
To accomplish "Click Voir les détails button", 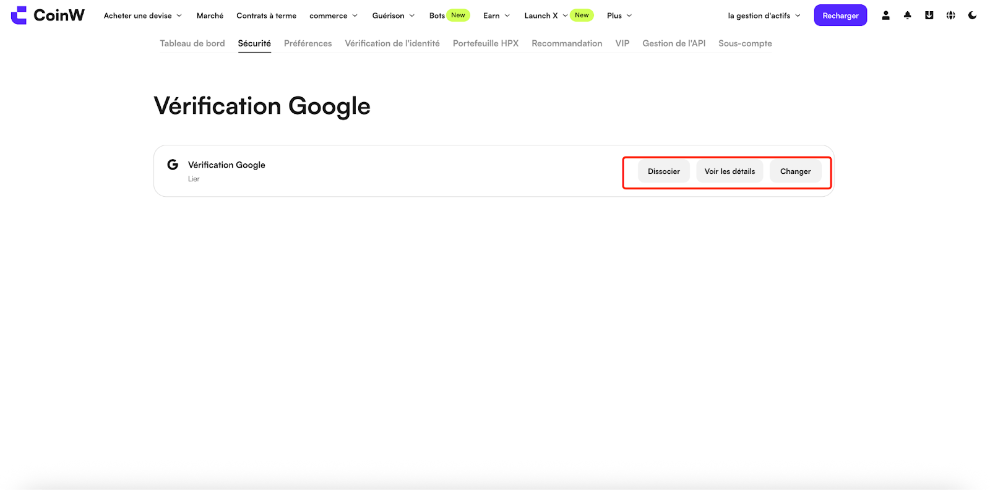I will [730, 171].
